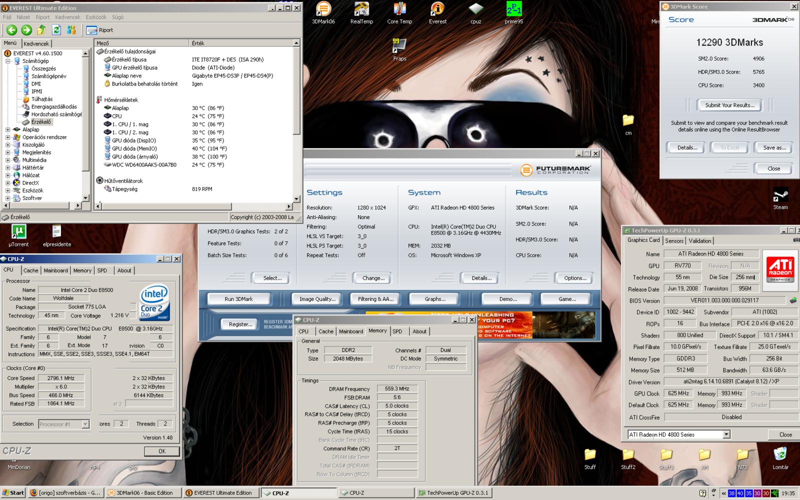Open Kedvencek menu in EVEREST
This screenshot has height=500, width=800.
point(67,17)
